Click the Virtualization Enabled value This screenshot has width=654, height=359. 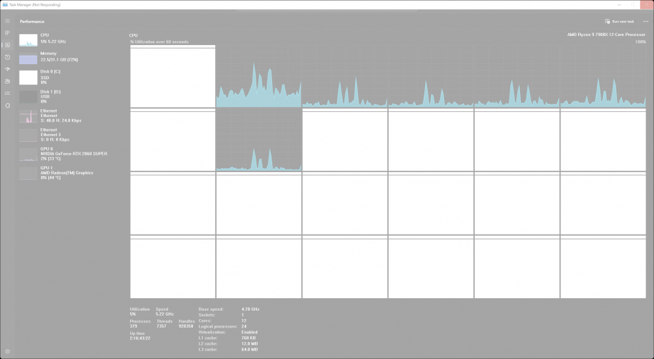[x=249, y=332]
